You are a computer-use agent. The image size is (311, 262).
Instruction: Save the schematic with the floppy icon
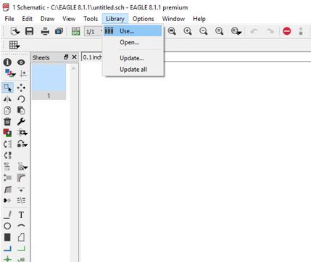point(29,31)
